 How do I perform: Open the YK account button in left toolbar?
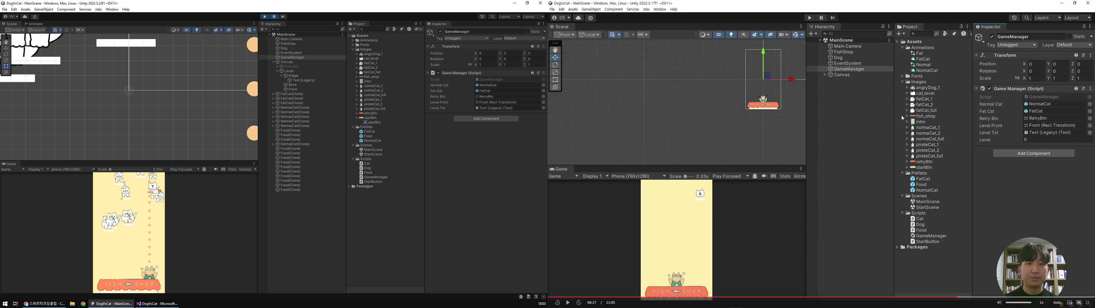(11, 17)
